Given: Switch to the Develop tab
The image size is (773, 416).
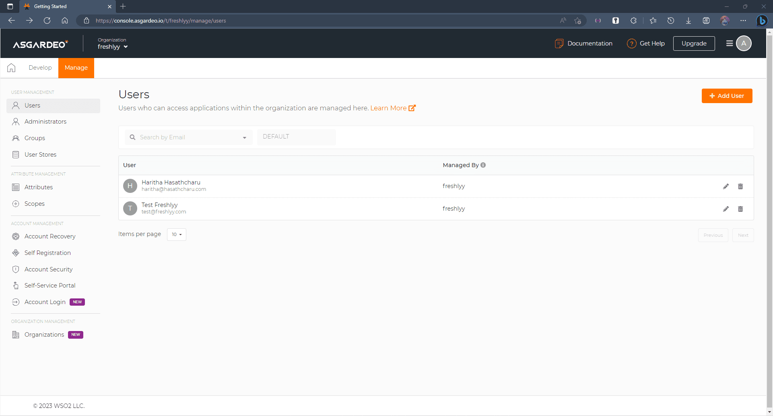Looking at the screenshot, I should pos(40,68).
